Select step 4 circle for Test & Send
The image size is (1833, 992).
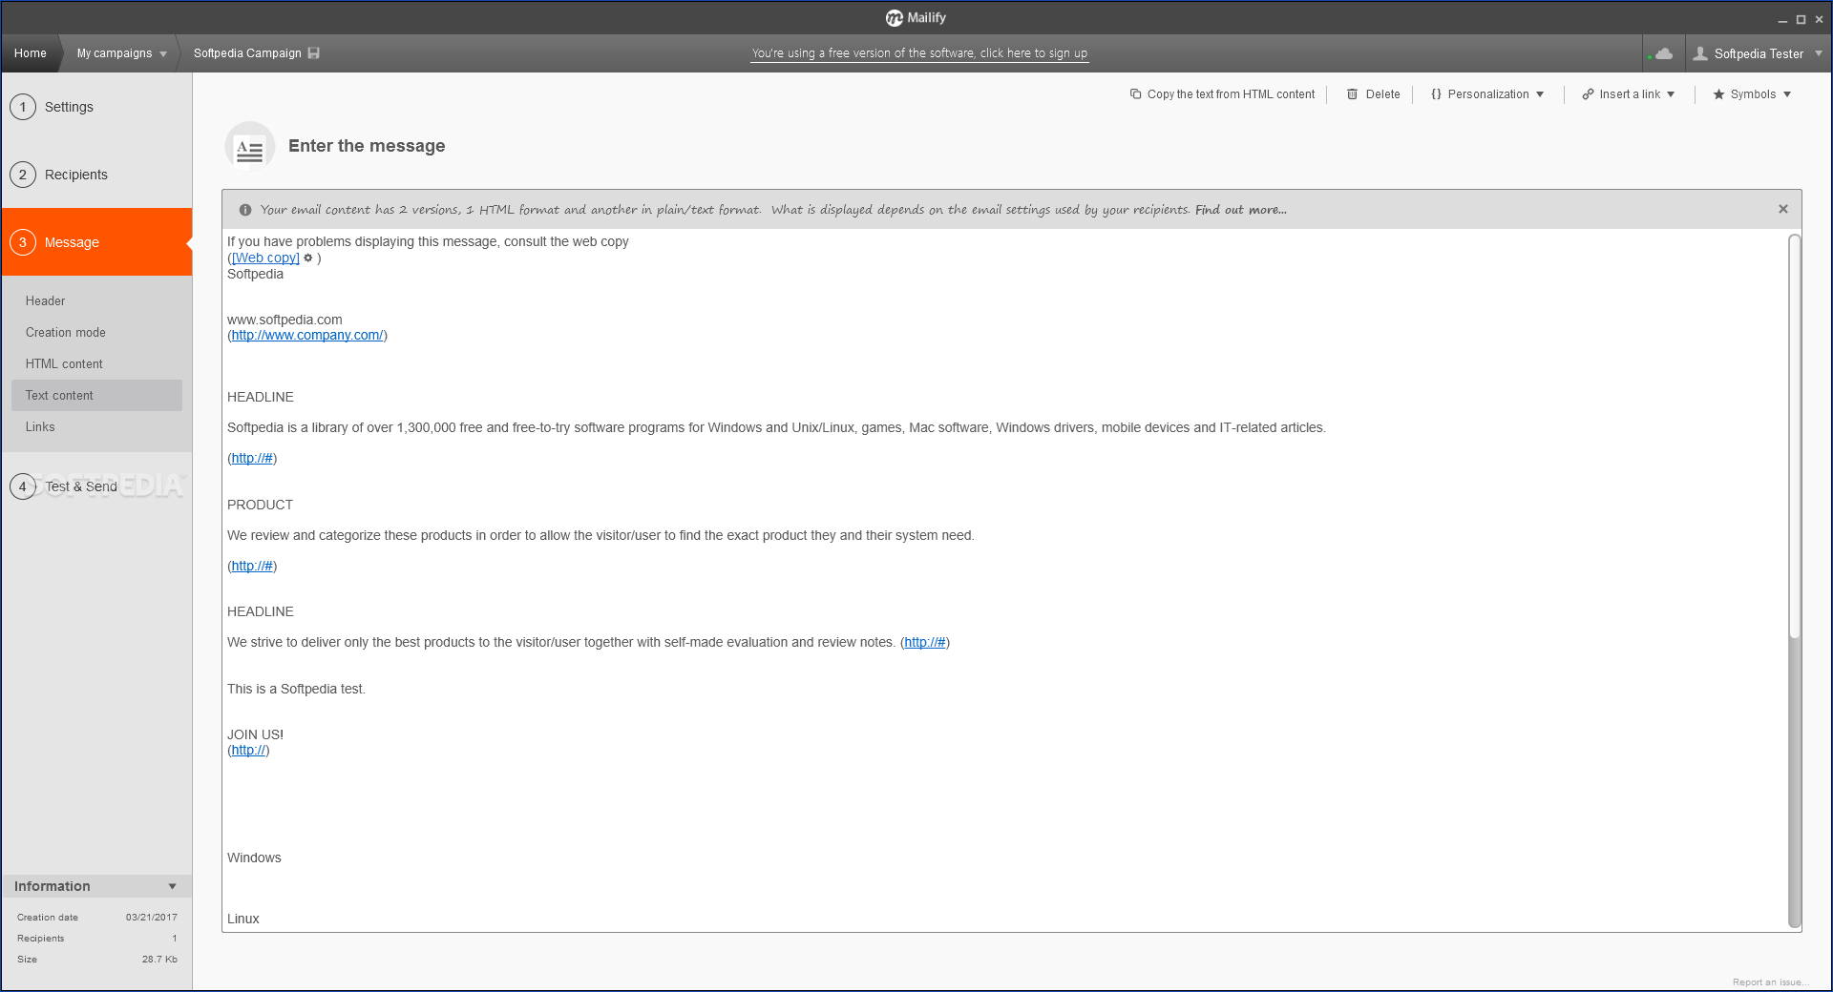23,486
